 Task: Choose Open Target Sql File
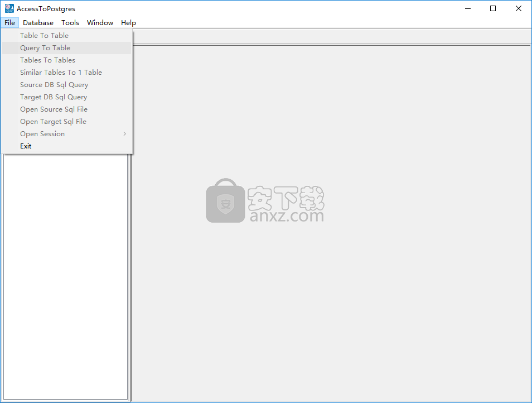66,122
